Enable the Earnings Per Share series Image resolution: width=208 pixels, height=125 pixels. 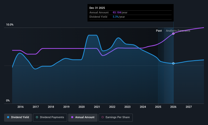click(116, 117)
